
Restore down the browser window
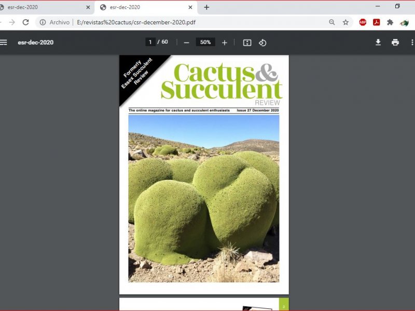coord(397,6)
